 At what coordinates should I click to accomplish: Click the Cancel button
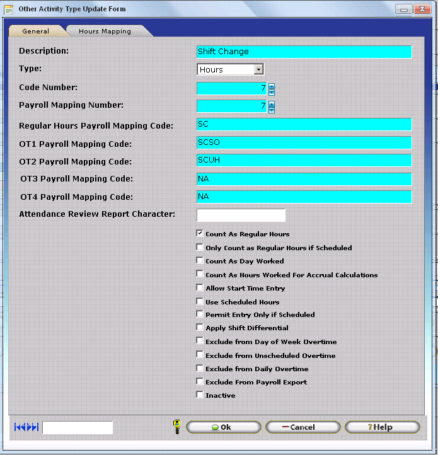303,427
